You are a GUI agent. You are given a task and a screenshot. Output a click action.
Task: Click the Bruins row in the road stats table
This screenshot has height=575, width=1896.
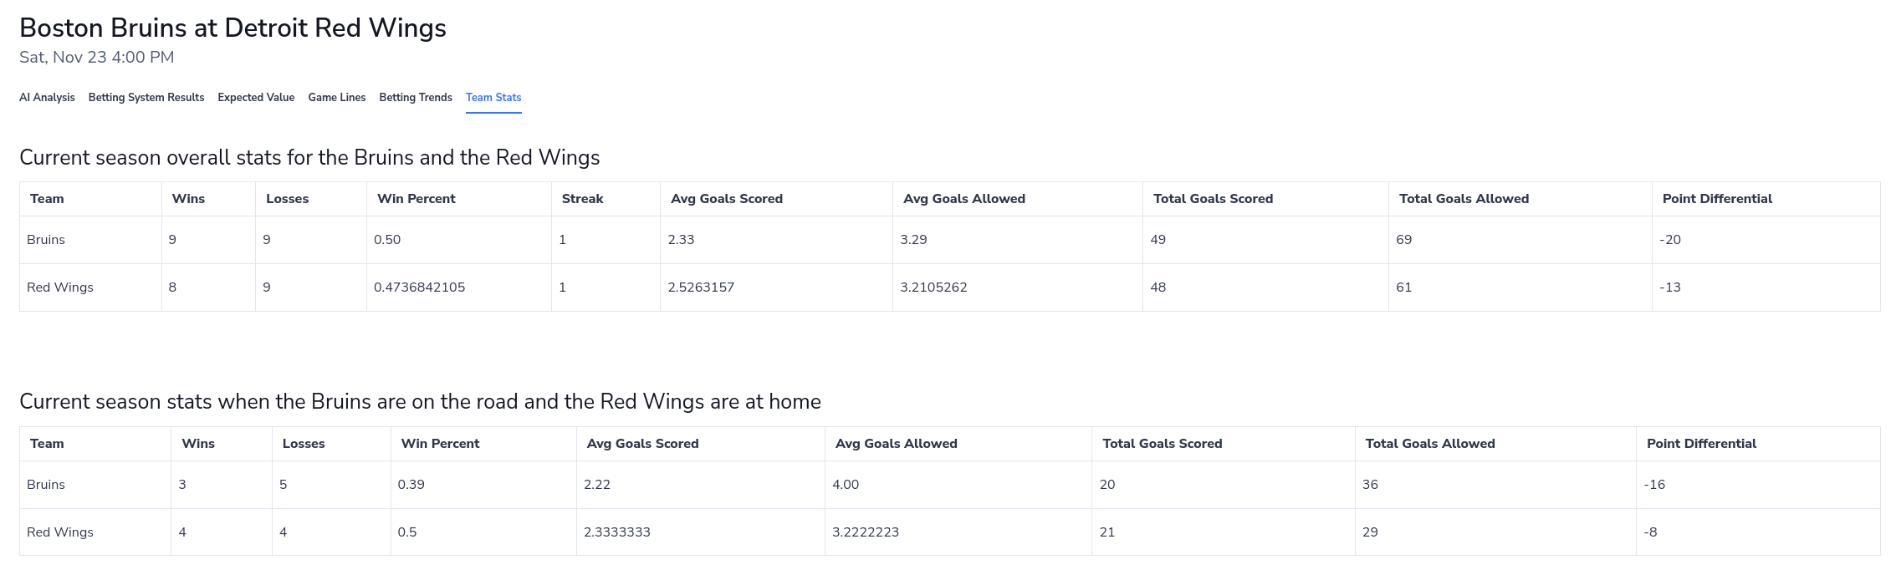(47, 485)
